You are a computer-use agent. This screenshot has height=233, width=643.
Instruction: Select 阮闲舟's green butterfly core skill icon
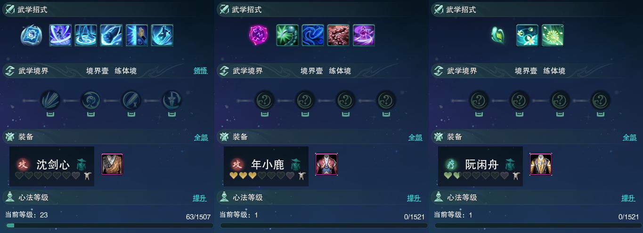(x=498, y=35)
